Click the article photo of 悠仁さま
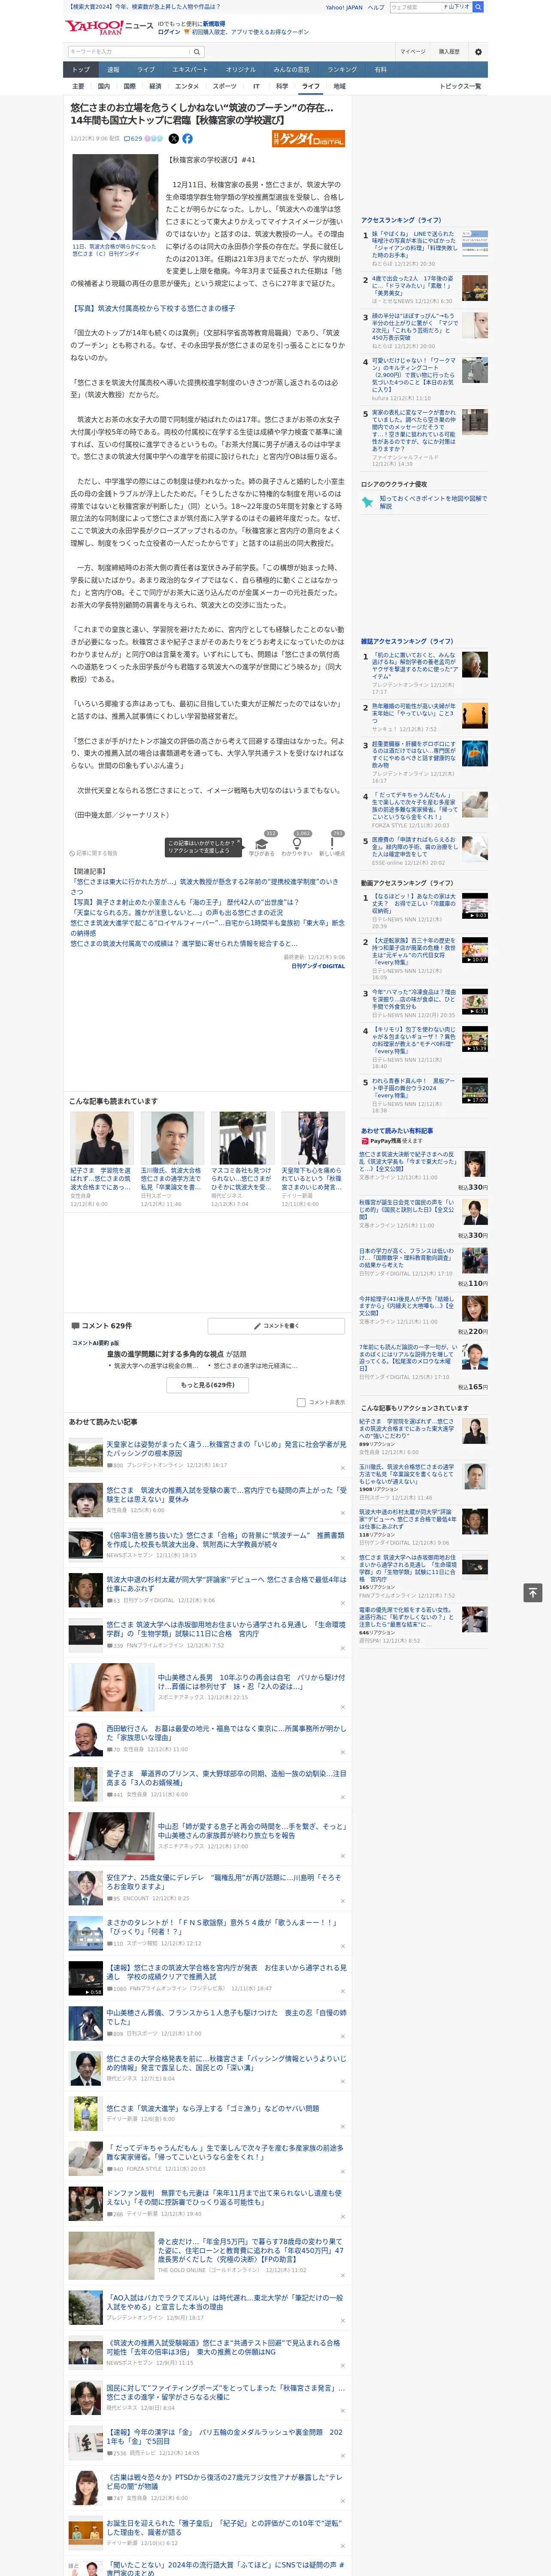The image size is (551, 2576). coord(115,197)
